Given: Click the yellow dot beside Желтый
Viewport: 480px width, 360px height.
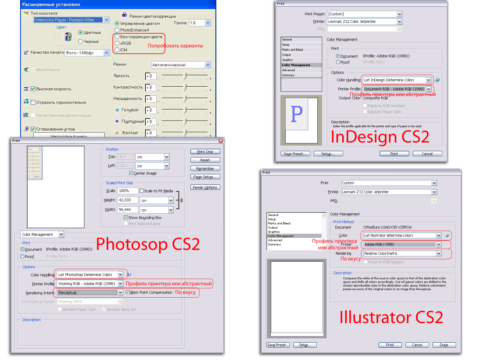Looking at the screenshot, I should pyautogui.click(x=117, y=133).
